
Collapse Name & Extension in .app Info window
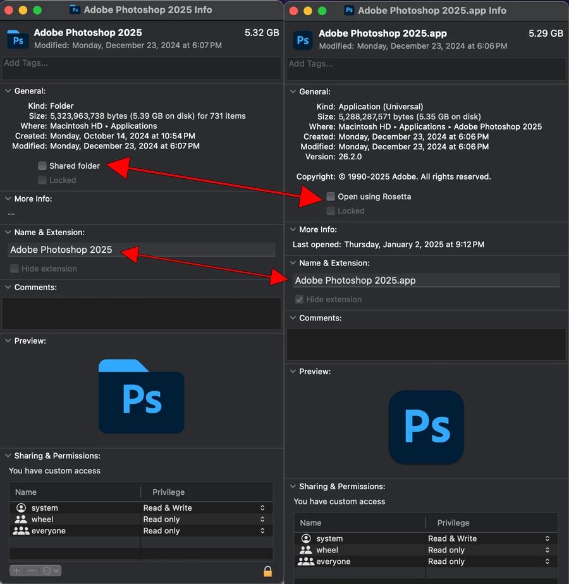[x=293, y=263]
